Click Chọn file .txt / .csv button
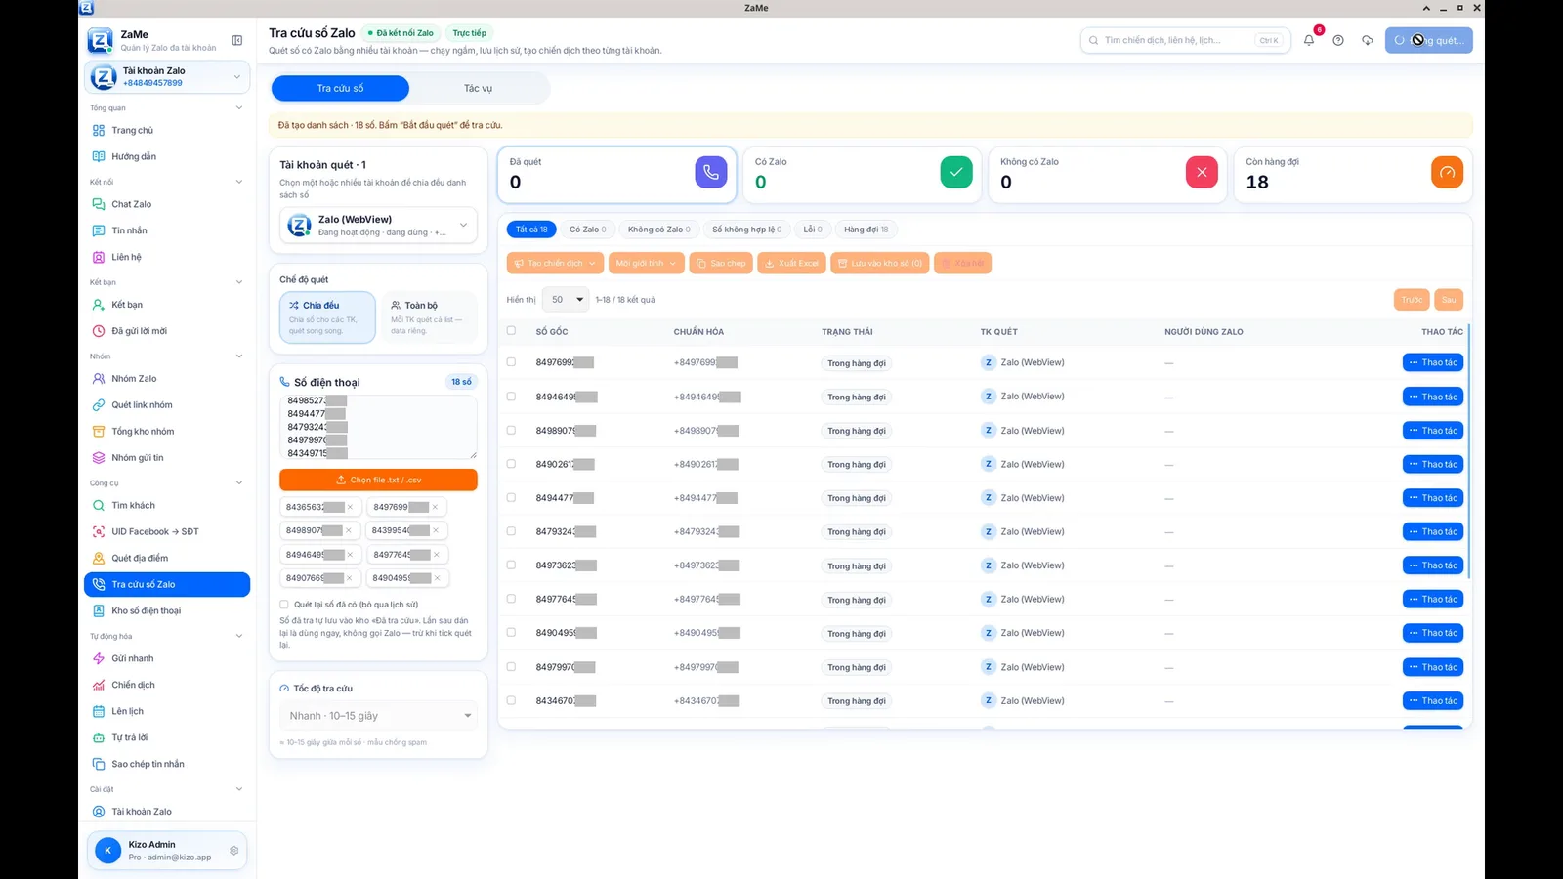Screen dimensions: 1563x879 coord(378,480)
